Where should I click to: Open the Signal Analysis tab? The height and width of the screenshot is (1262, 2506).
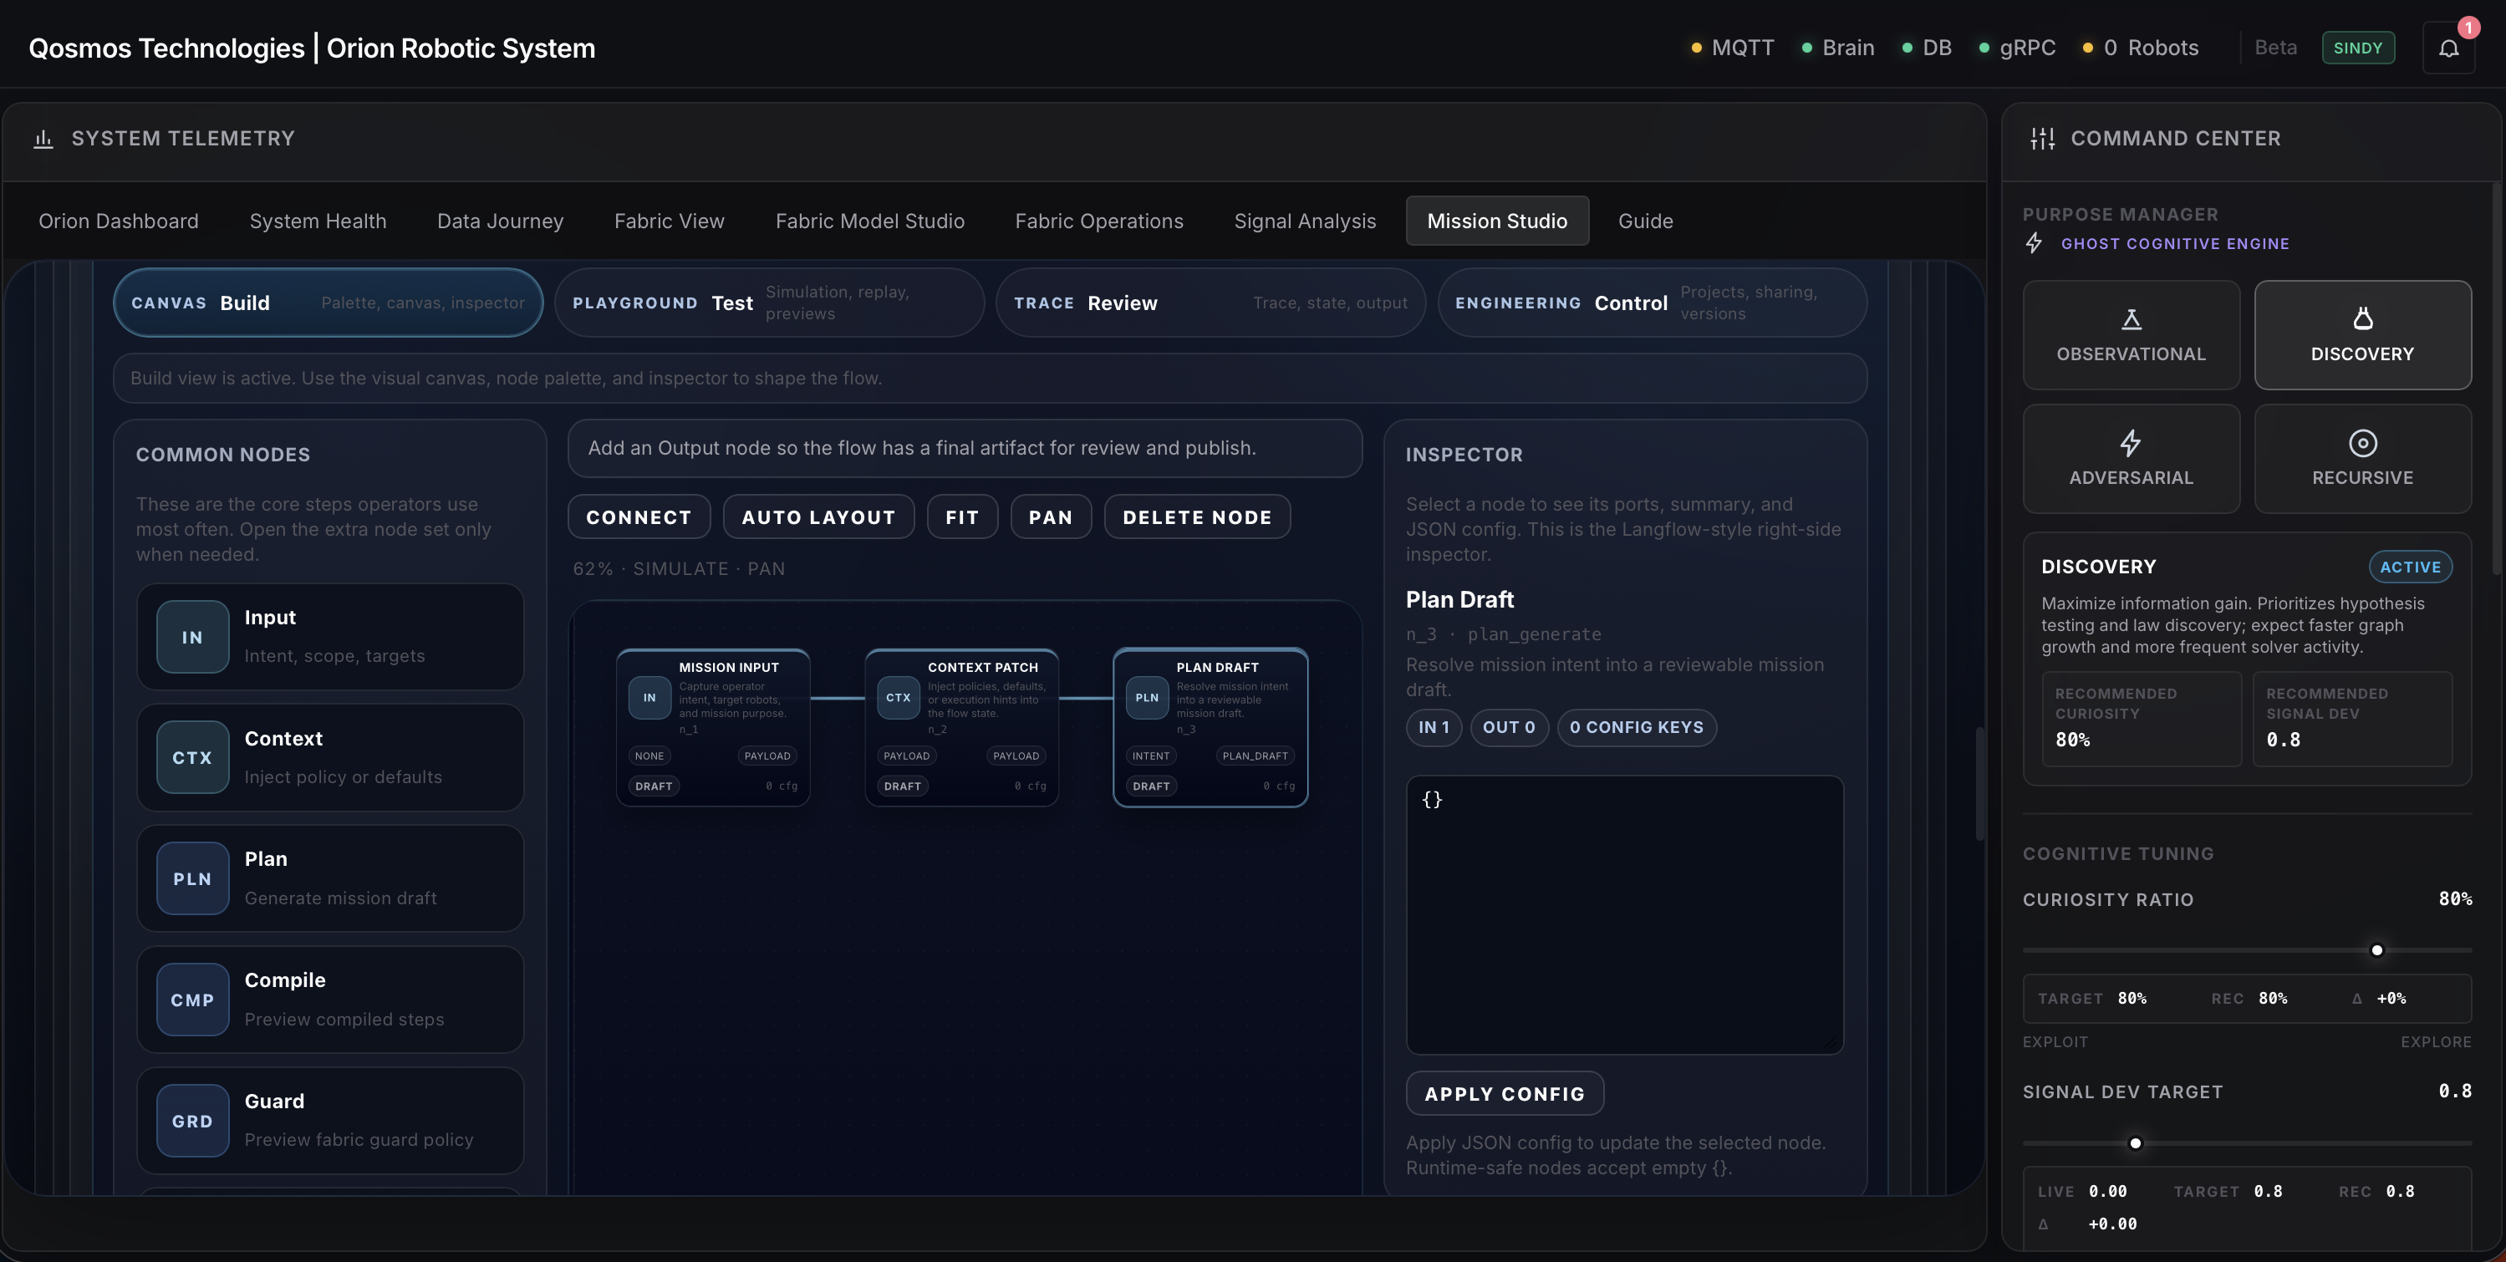tap(1305, 221)
